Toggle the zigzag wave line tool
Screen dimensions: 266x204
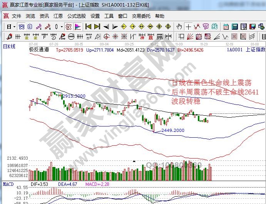[x=197, y=27]
